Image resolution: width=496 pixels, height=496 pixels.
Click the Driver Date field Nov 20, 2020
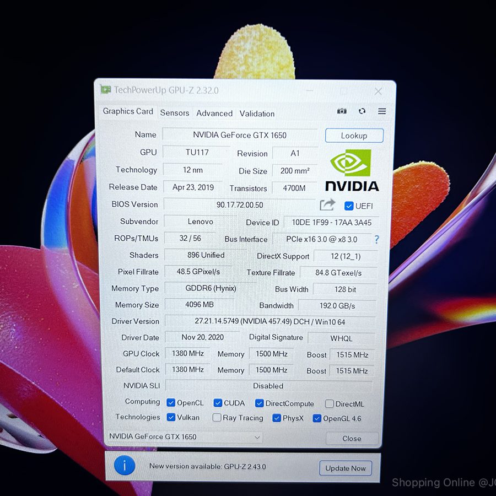click(x=202, y=337)
